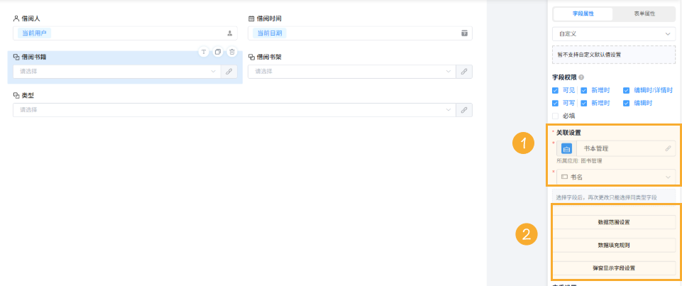Open the 借阅书籍 请选择 dropdown
Viewport: 682px width, 286px height.
coord(117,72)
